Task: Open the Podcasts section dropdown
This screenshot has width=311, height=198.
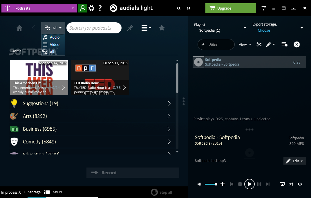Action: (x=39, y=8)
